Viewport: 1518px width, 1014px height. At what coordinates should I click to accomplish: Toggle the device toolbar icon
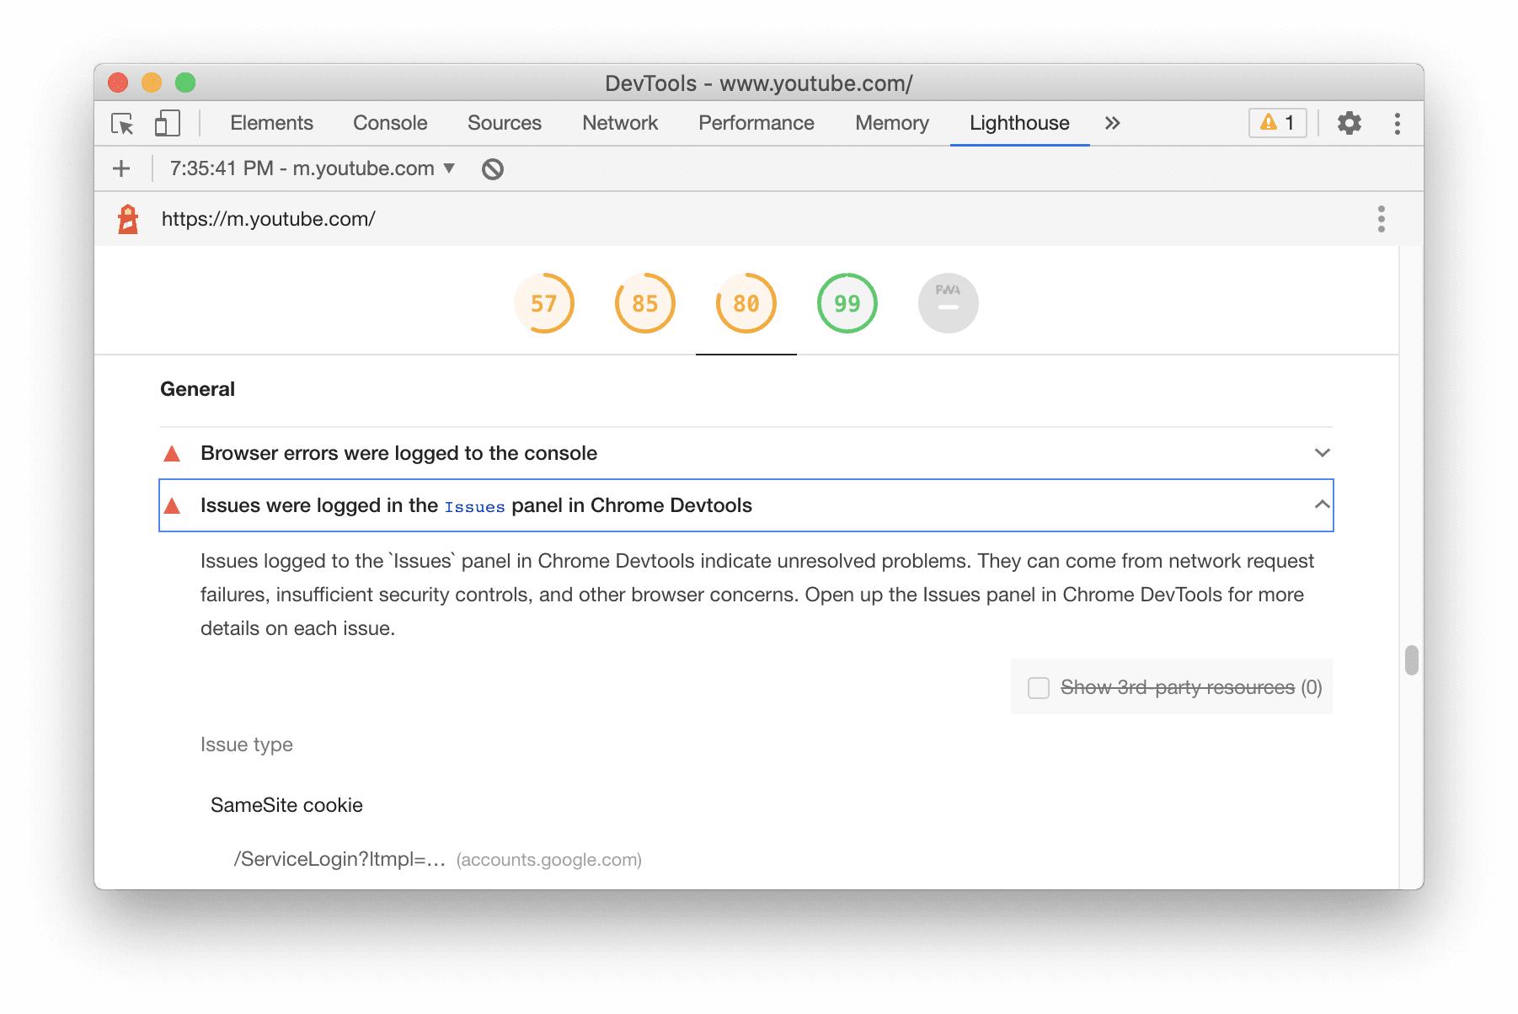click(x=166, y=123)
